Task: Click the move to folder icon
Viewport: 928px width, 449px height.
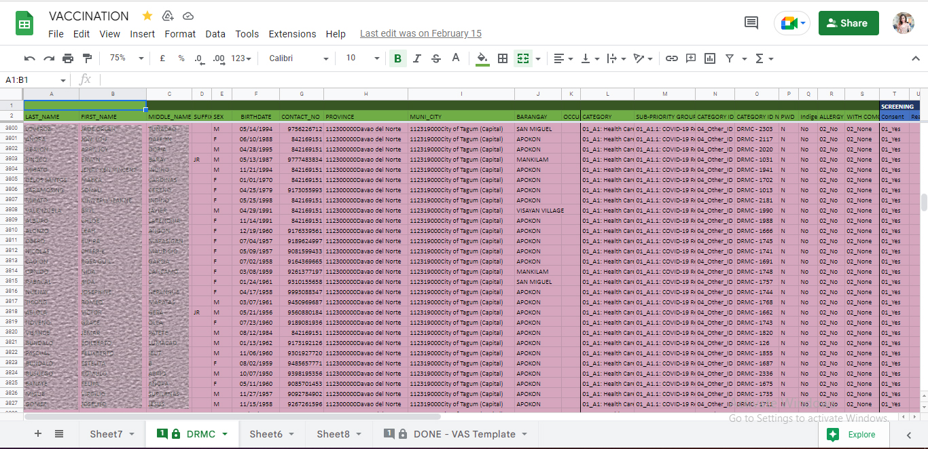Action: [168, 16]
